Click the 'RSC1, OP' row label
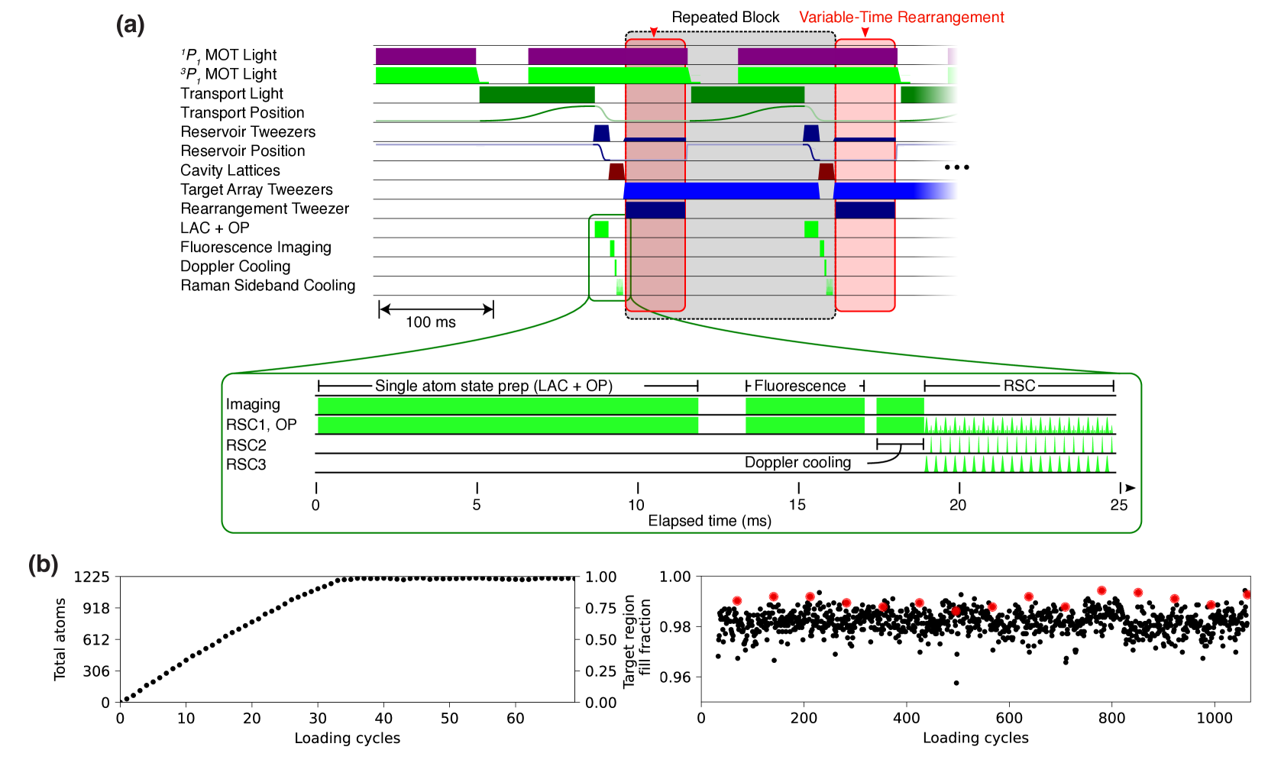Viewport: 1268px width, 763px height. point(261,425)
